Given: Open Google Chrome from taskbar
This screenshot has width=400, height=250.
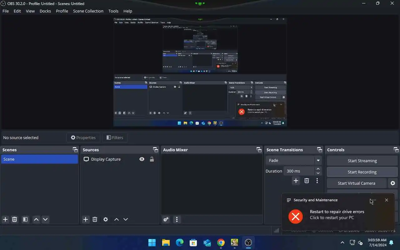Looking at the screenshot, I should (221, 242).
